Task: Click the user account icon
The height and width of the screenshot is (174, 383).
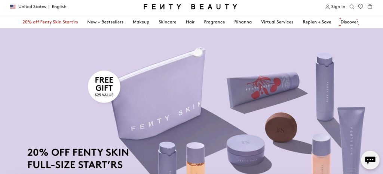Action: [327, 7]
